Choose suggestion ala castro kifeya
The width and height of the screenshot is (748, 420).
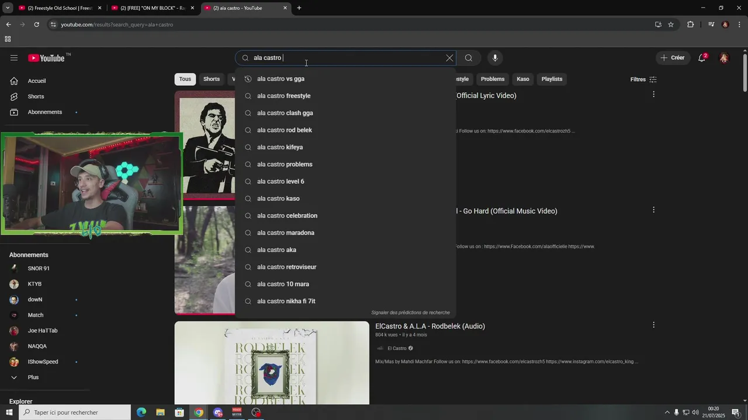pos(345,147)
